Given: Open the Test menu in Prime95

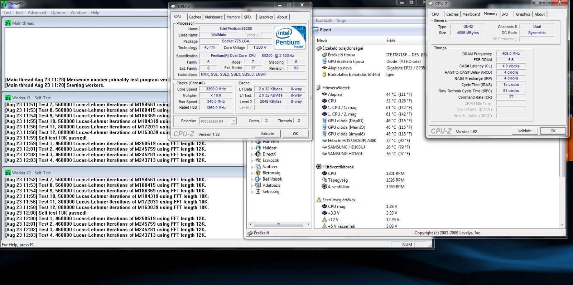Looking at the screenshot, I should pos(7,13).
